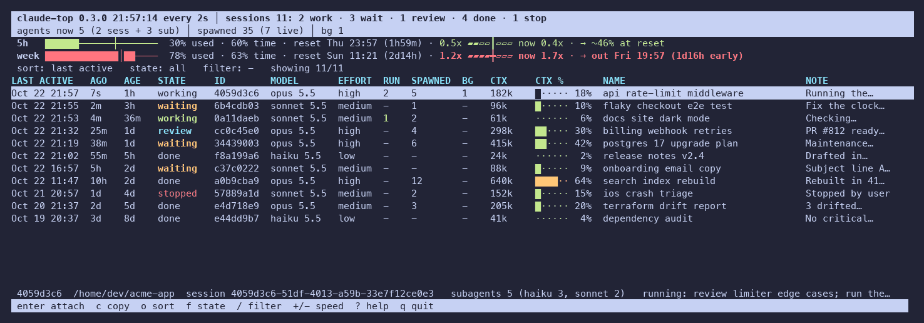Image resolution: width=924 pixels, height=323 pixels.
Task: Click 'q quit' in the footer bar
Action: coord(416,306)
